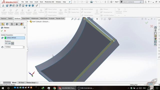The image size is (160, 90).
Task: Switch to the Features tab
Action: (x=3, y=18)
